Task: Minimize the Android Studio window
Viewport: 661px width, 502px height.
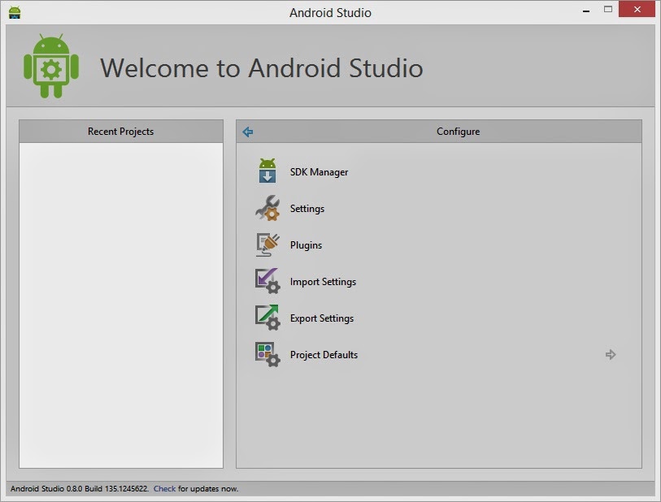Action: click(x=586, y=10)
